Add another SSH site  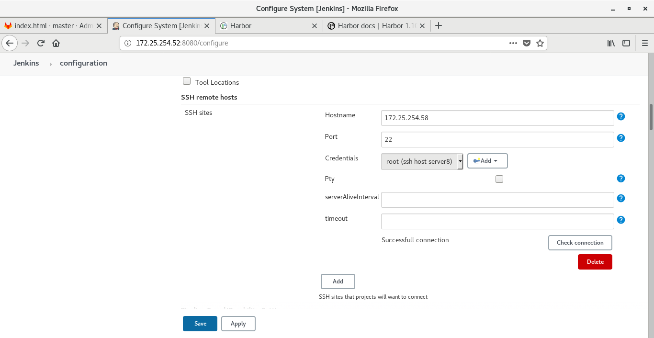coord(338,282)
